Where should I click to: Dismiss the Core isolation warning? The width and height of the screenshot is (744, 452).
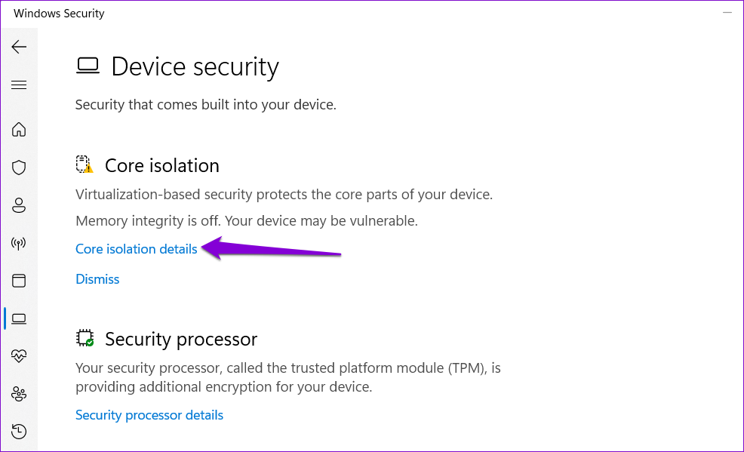click(97, 279)
